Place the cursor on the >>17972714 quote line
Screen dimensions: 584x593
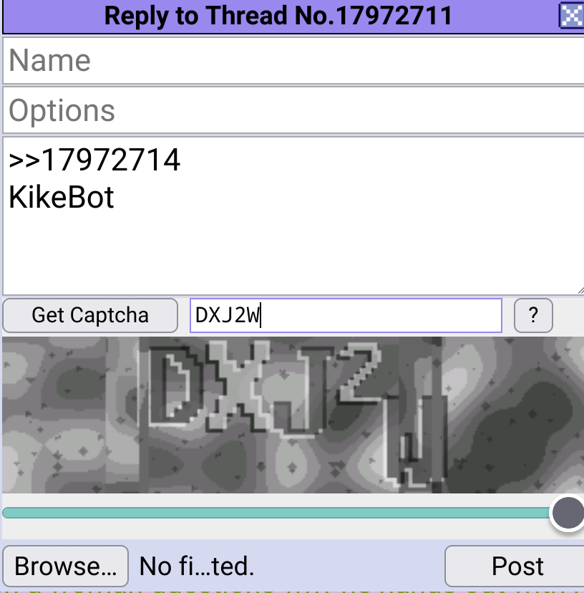coord(94,160)
